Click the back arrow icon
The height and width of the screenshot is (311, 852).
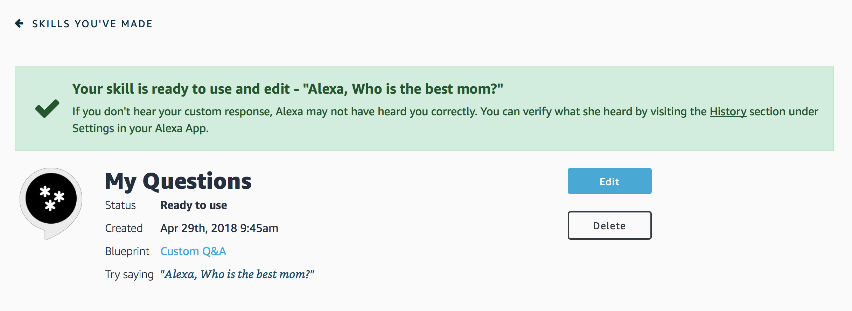(19, 23)
